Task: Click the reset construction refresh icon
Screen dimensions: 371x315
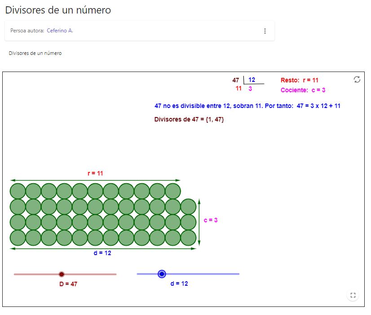Action: [x=357, y=79]
